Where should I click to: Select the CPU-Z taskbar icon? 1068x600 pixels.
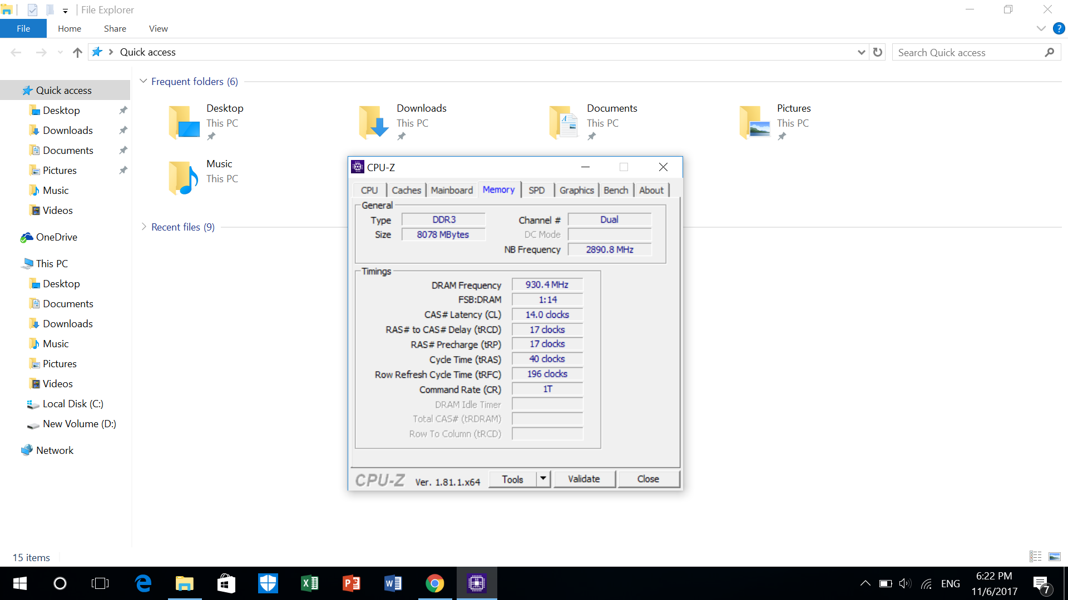click(x=477, y=583)
